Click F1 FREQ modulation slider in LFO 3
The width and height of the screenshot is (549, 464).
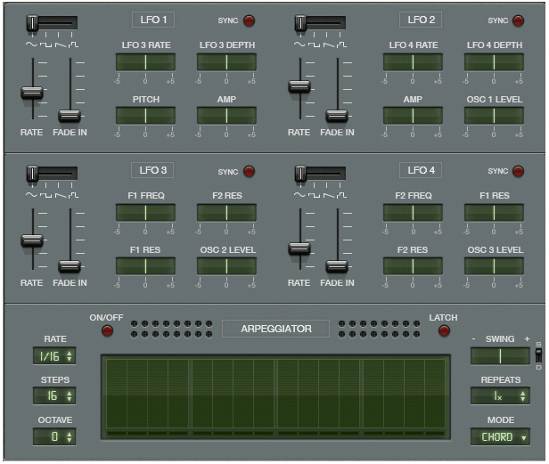tap(145, 213)
